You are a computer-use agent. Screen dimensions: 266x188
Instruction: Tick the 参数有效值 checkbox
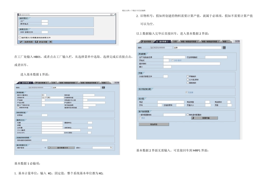tap(18, 107)
